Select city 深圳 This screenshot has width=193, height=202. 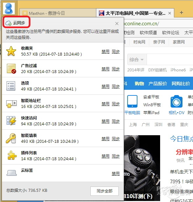[158, 125]
